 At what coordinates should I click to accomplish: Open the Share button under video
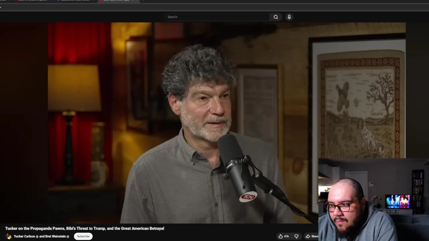(x=312, y=236)
